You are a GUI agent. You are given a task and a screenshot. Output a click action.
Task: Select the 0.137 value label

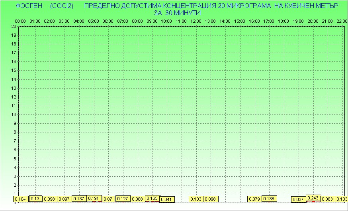click(x=79, y=199)
